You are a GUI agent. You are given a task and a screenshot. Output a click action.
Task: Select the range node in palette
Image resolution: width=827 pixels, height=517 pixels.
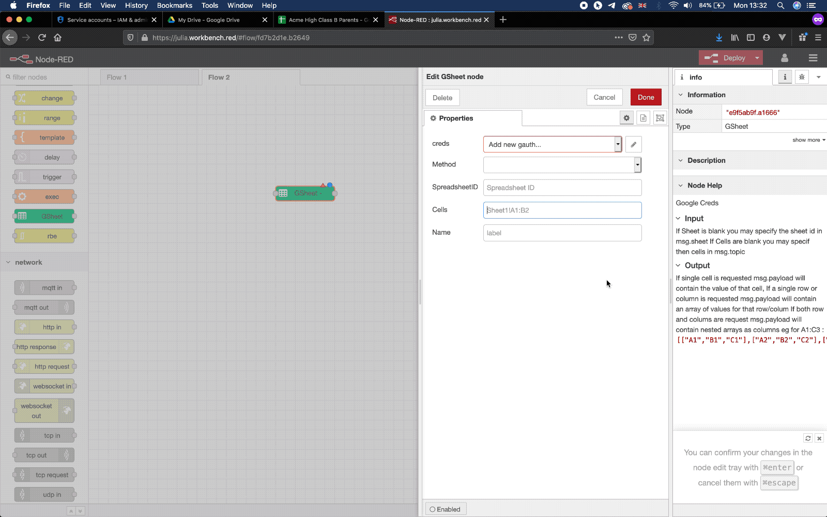(44, 118)
